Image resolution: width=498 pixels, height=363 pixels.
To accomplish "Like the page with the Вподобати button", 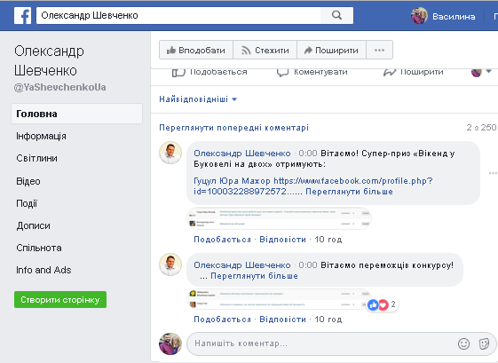I will point(196,51).
